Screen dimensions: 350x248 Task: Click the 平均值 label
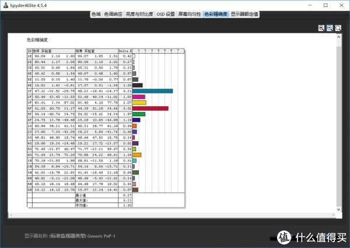pyautogui.click(x=82, y=205)
